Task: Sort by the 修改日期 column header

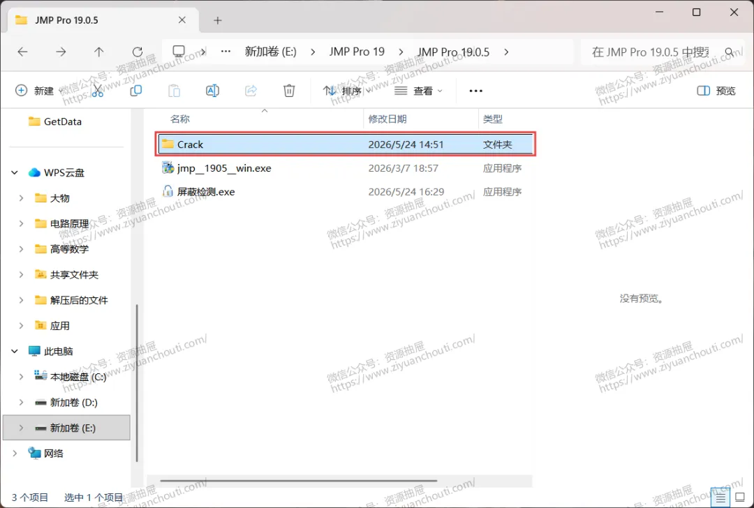Action: pyautogui.click(x=387, y=119)
